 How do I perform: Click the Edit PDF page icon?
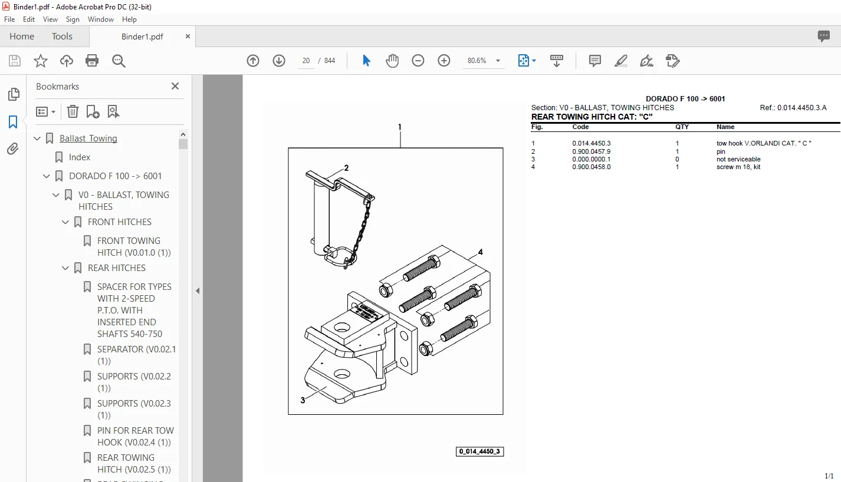[x=673, y=61]
